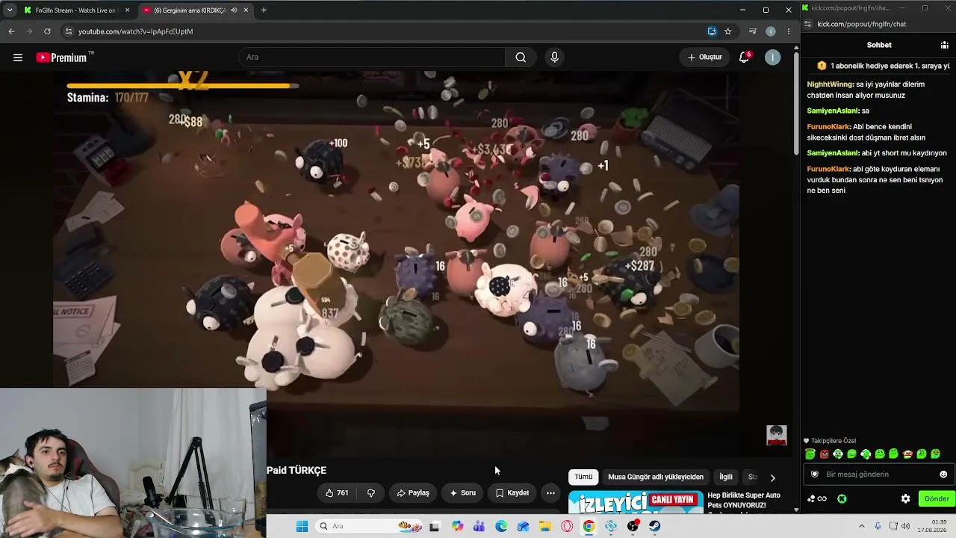Click the Windows taskbar search box
The height and width of the screenshot is (538, 956).
pyautogui.click(x=370, y=527)
